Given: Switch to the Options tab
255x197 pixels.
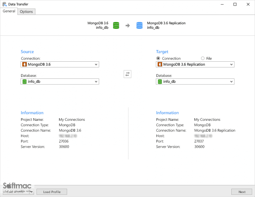Looking at the screenshot, I should (x=26, y=12).
